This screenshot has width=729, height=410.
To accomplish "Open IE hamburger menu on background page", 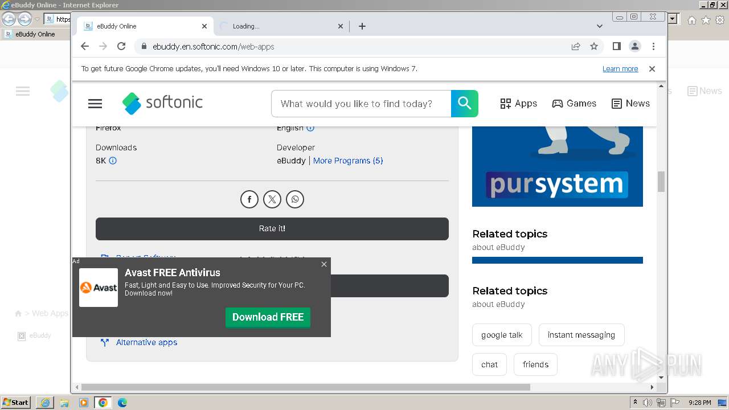I will (x=23, y=91).
